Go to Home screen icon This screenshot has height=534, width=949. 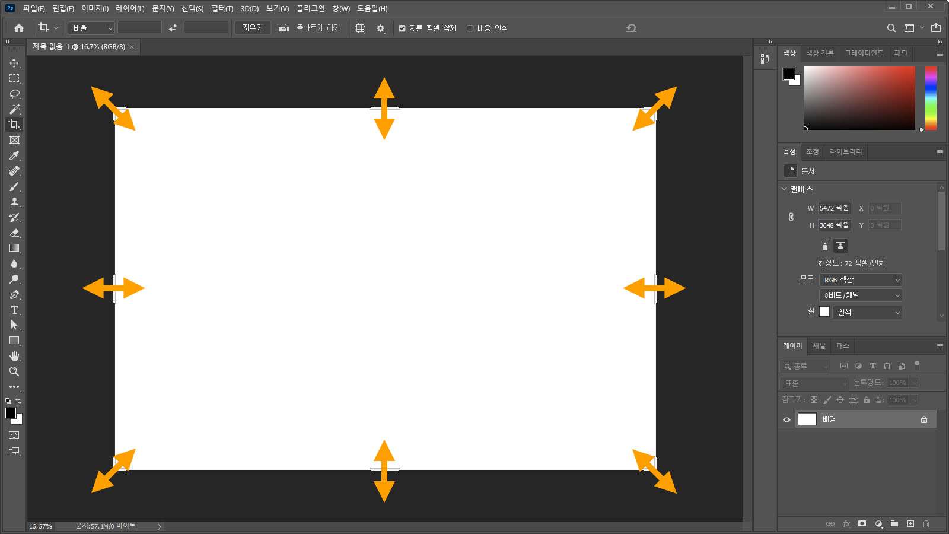(x=19, y=28)
